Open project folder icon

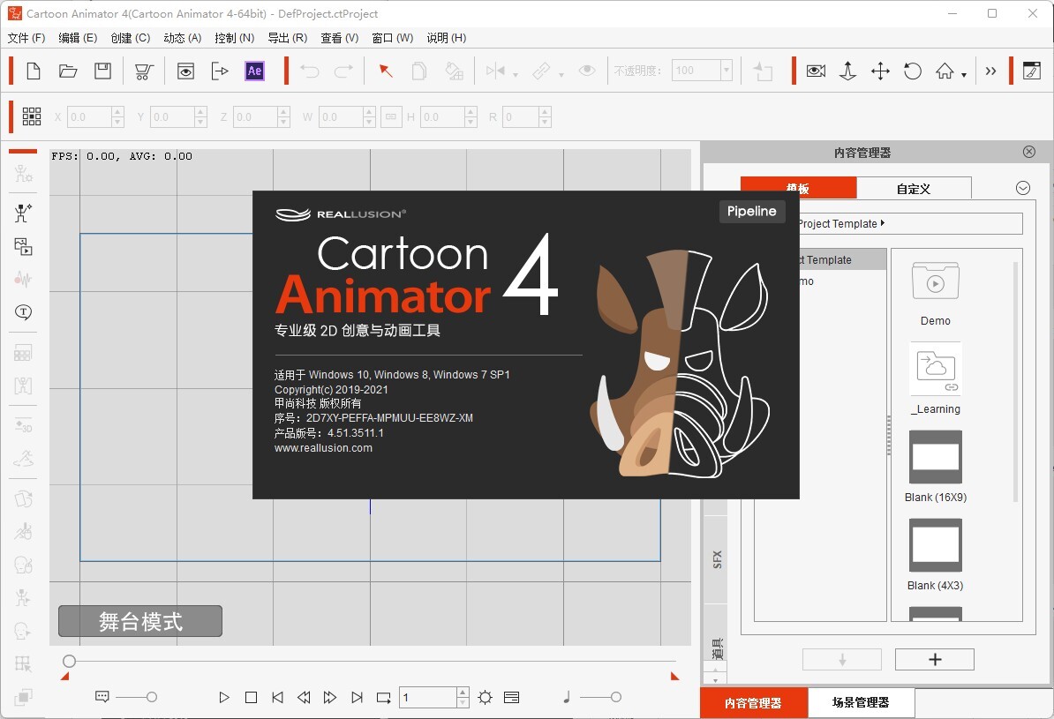coord(68,71)
